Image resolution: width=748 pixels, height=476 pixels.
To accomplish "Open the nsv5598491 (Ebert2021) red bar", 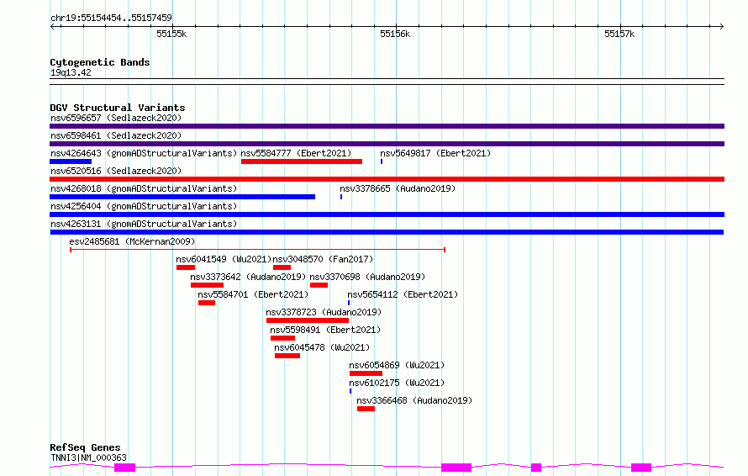I will [x=282, y=338].
